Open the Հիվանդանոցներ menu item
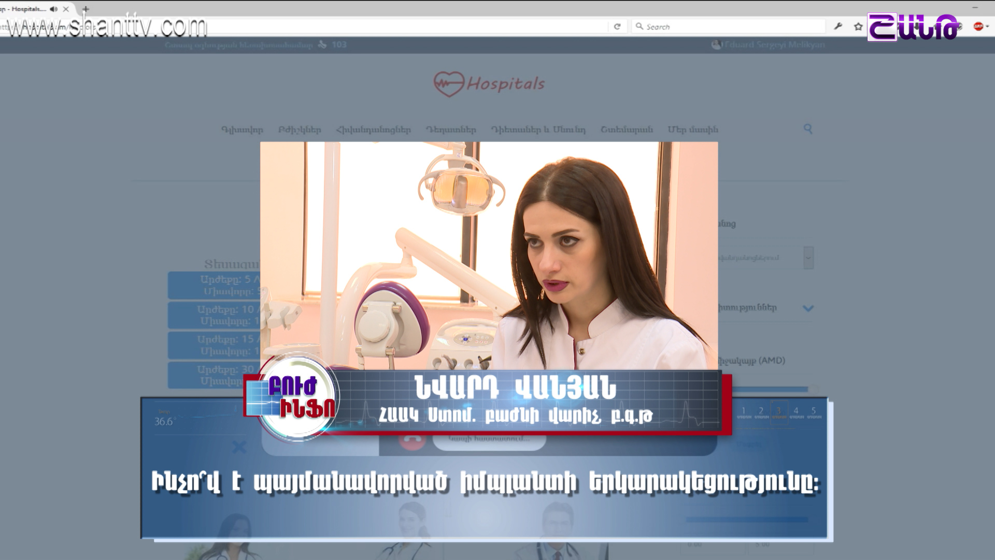The width and height of the screenshot is (995, 560). click(373, 130)
